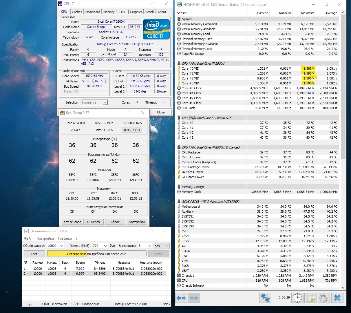Open HWiNFO remote network monitoring icon

pos(265,298)
